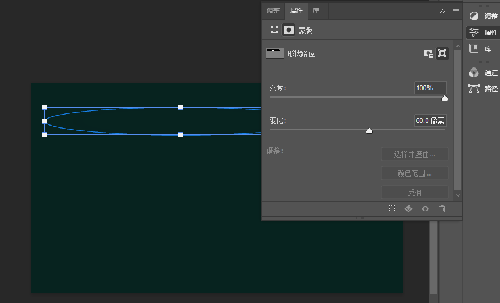Click the 羽化 value field 60.0 像素
Image resolution: width=500 pixels, height=303 pixels.
[430, 120]
